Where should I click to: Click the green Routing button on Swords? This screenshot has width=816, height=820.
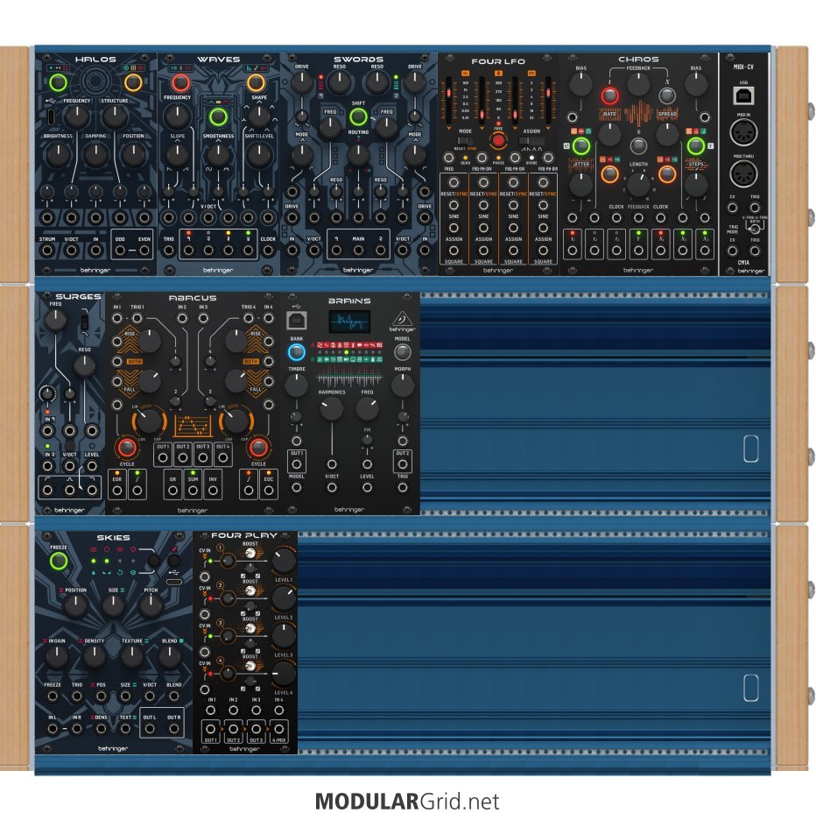point(358,117)
